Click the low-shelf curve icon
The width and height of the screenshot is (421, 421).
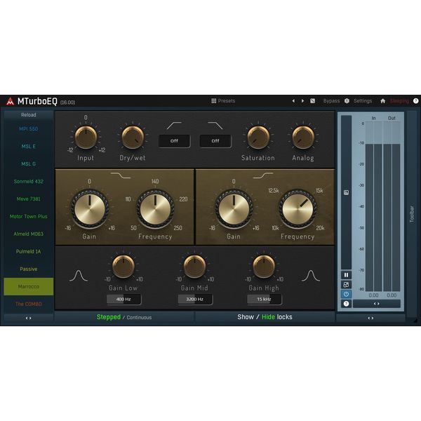pyautogui.click(x=121, y=175)
